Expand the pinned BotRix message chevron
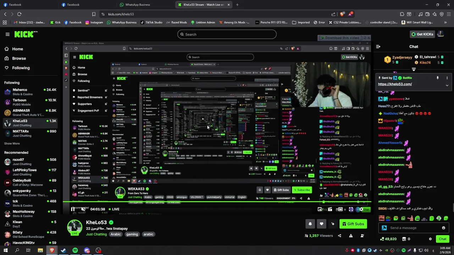The image size is (454, 255). [x=447, y=85]
